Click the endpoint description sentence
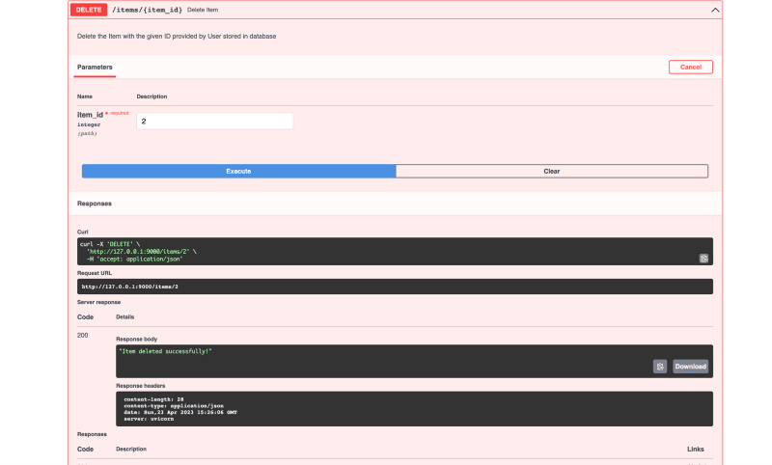This screenshot has height=465, width=772. [x=177, y=37]
